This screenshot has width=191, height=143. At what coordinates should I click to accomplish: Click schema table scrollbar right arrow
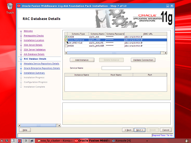pos(165,53)
